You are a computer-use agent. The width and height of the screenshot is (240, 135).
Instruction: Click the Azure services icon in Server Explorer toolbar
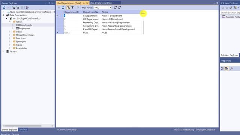pyautogui.click(x=27, y=7)
